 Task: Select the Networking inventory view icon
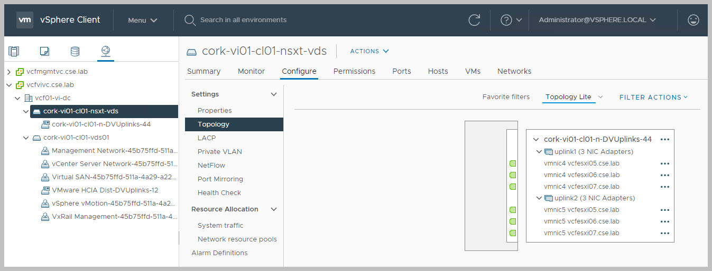(x=106, y=51)
